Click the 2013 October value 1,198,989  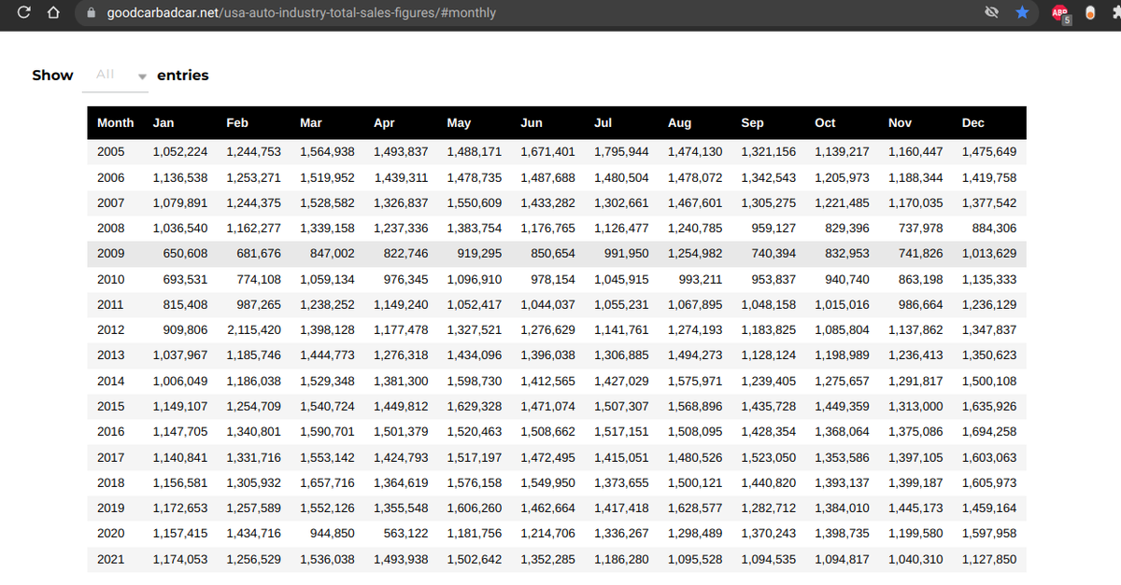pyautogui.click(x=842, y=355)
